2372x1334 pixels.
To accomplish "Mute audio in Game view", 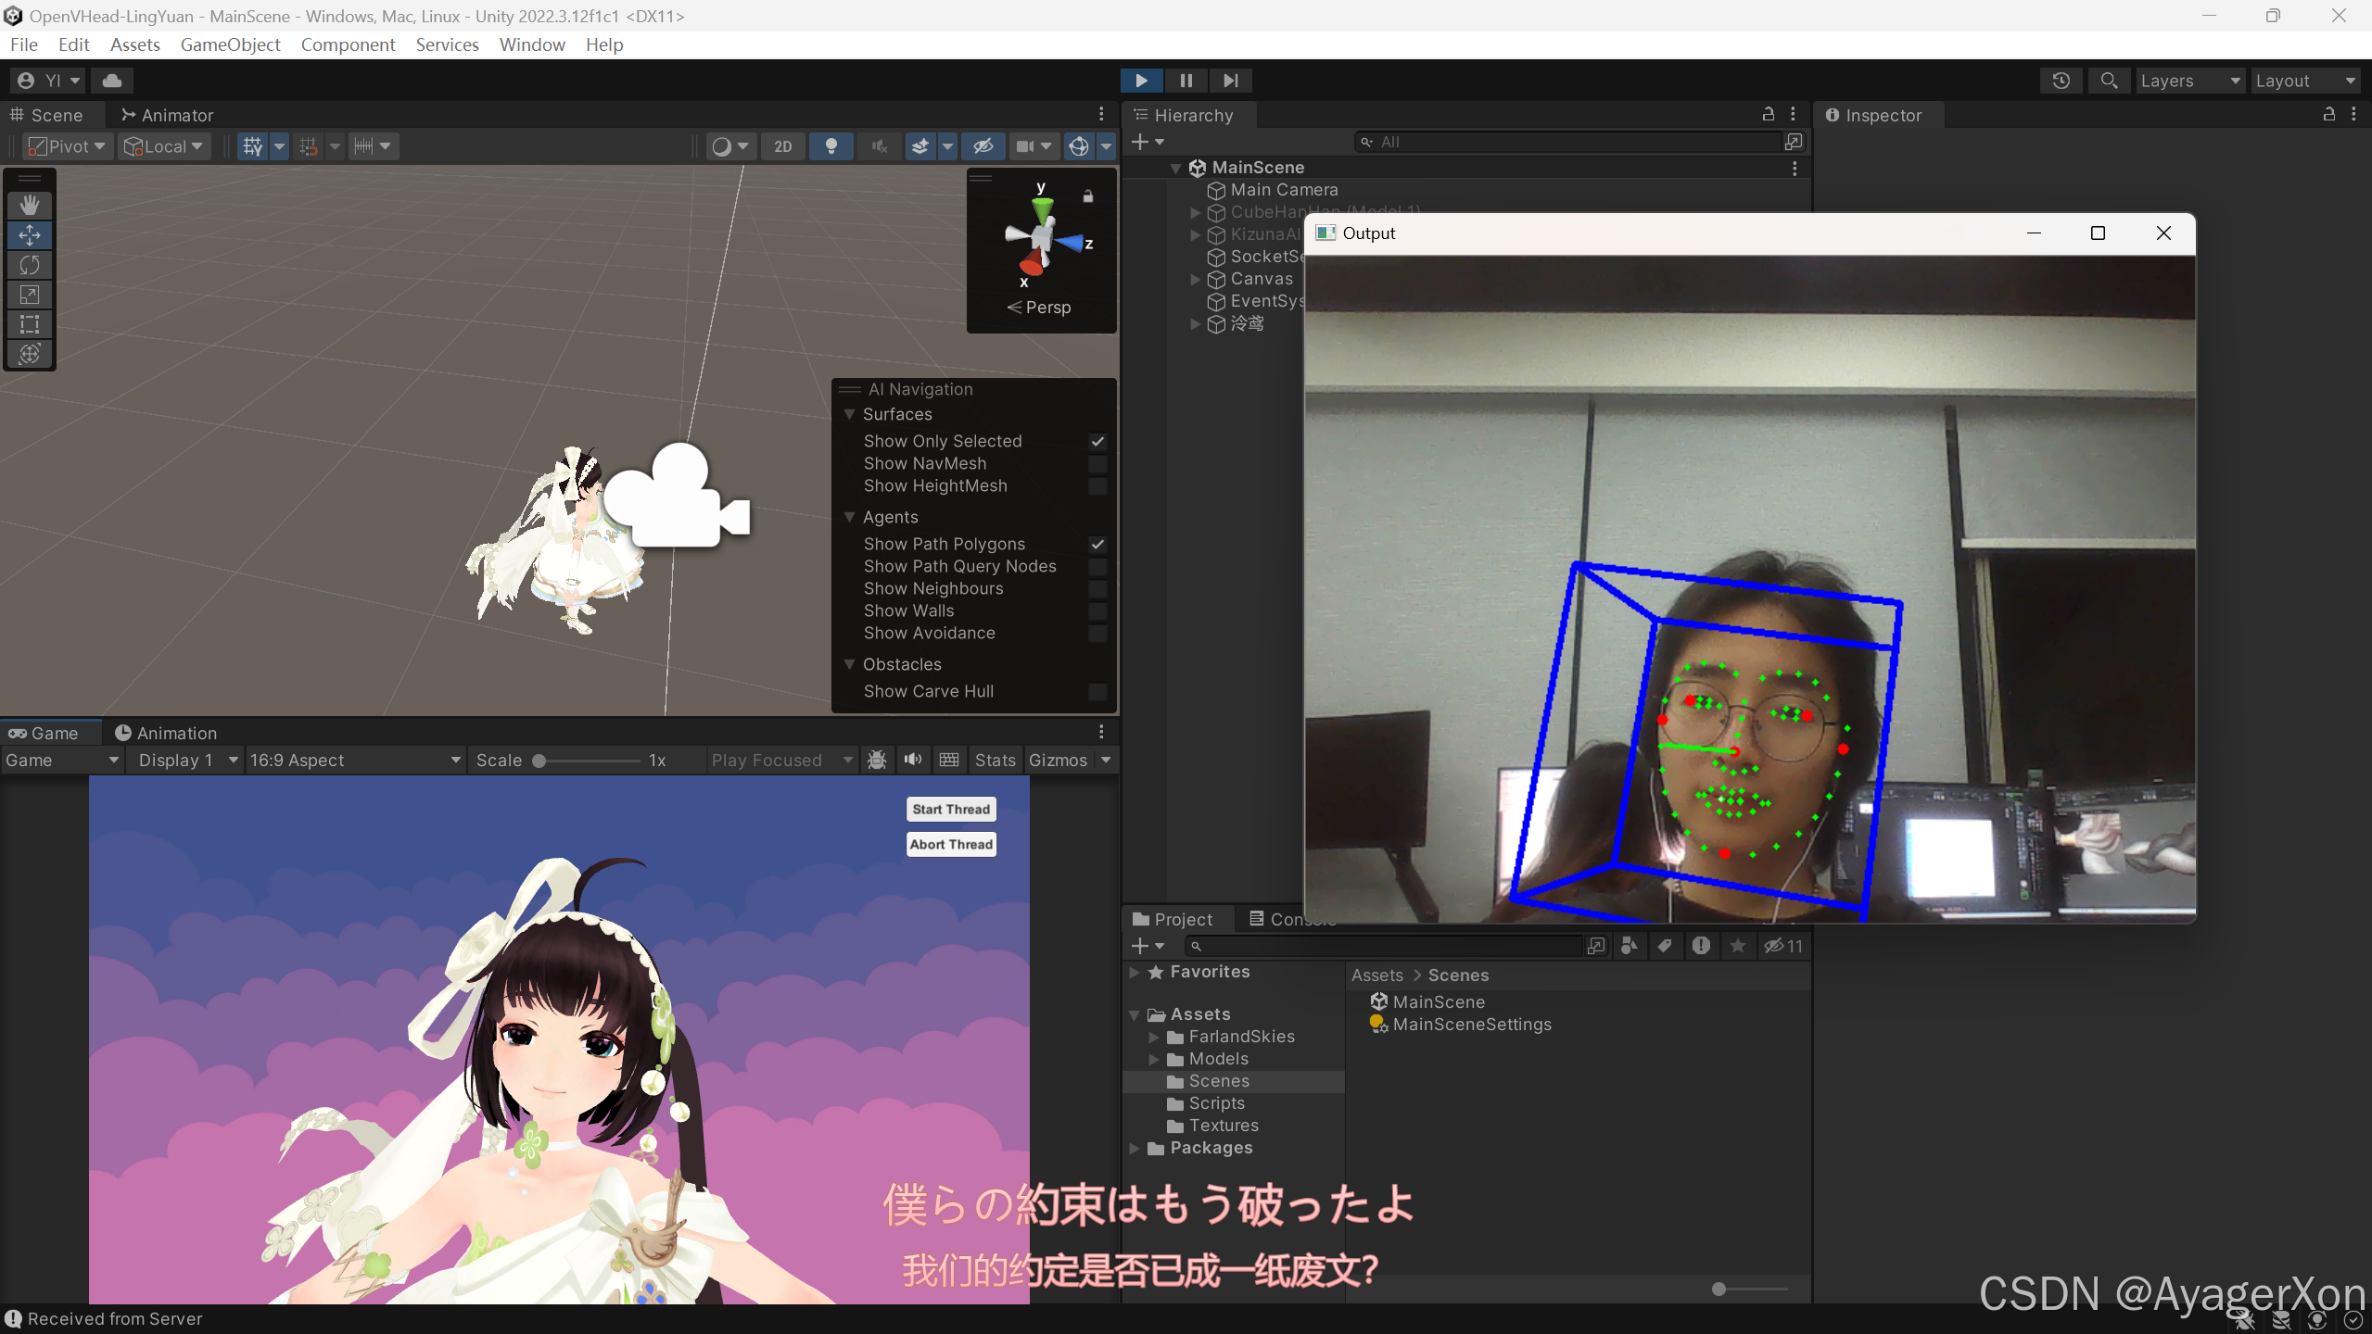I will 913,761.
